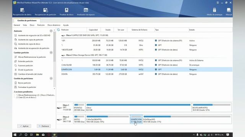The height and width of the screenshot is (137, 245).
Task: Open the Disco menu
Action: (32, 25)
